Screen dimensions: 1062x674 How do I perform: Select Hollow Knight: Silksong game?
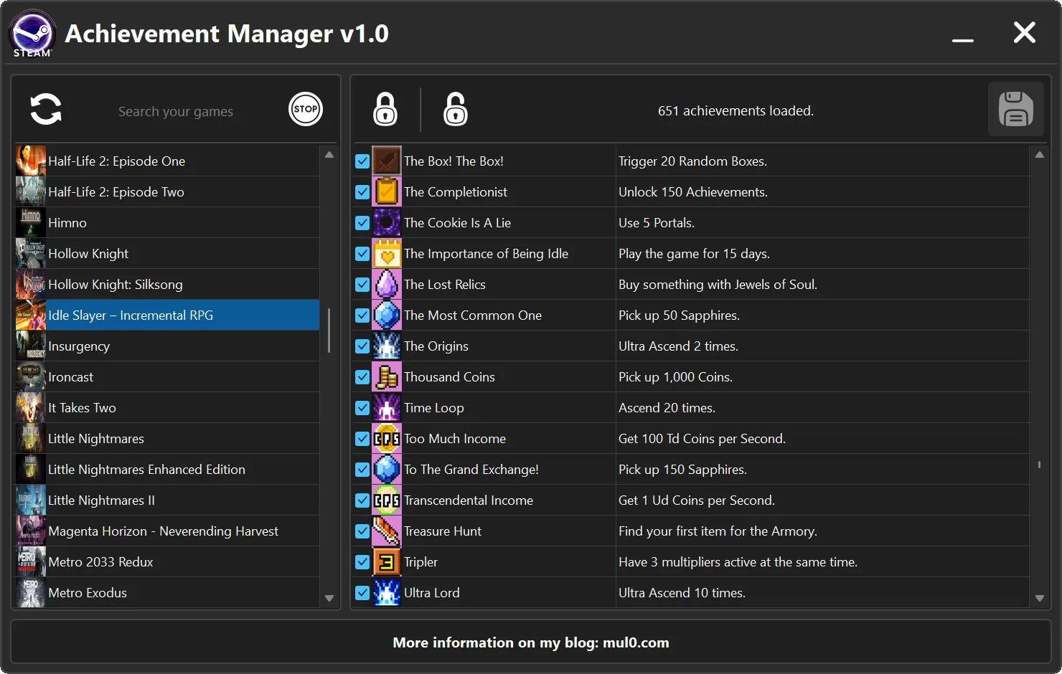point(168,285)
